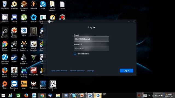Select the TheDivision desktop icon
175x98 pixels.
(x=33, y=85)
